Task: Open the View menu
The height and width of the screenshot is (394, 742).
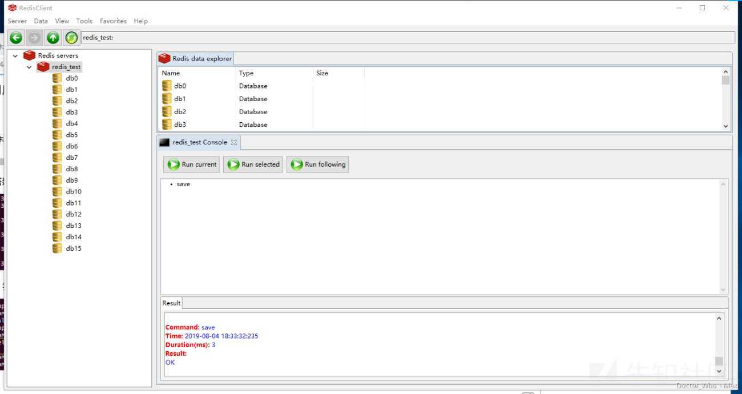Action: click(62, 21)
